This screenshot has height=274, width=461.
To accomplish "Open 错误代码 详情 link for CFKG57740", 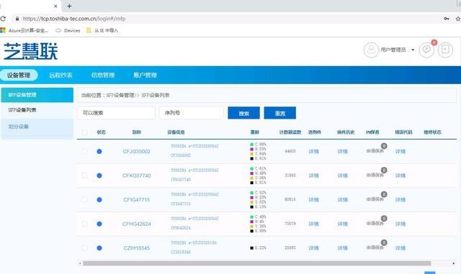I will click(x=400, y=175).
